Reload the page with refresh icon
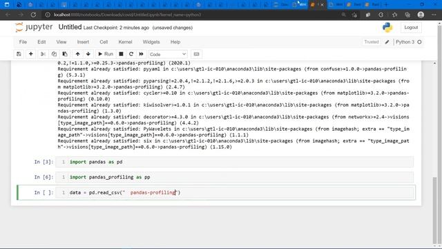 click(x=33, y=15)
